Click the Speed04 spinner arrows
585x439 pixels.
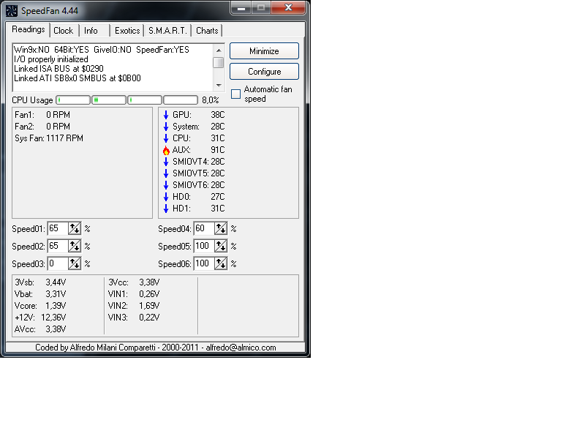pyautogui.click(x=221, y=229)
